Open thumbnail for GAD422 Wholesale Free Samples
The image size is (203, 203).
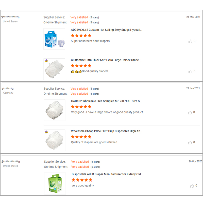click(x=54, y=110)
